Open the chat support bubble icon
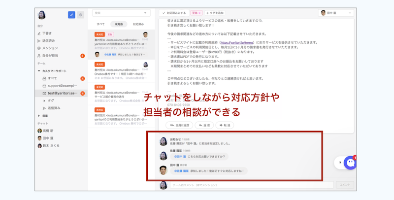The height and width of the screenshot is (200, 394). 350,163
